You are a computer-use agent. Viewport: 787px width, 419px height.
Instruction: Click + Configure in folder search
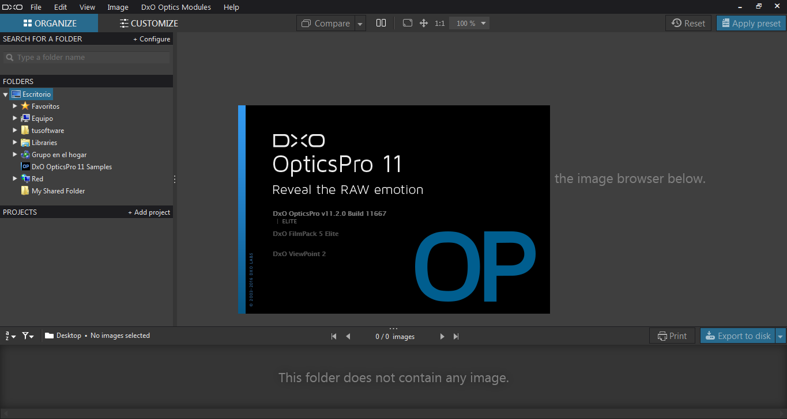(152, 39)
